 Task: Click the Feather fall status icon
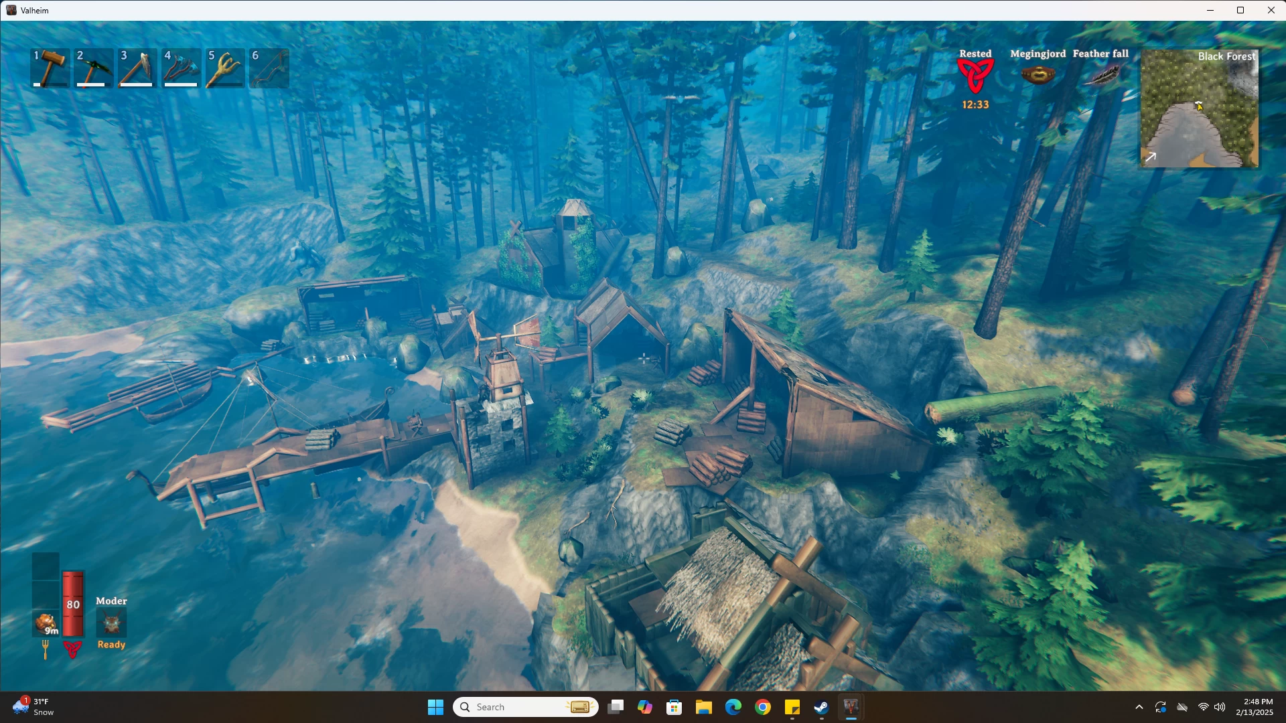[1101, 75]
